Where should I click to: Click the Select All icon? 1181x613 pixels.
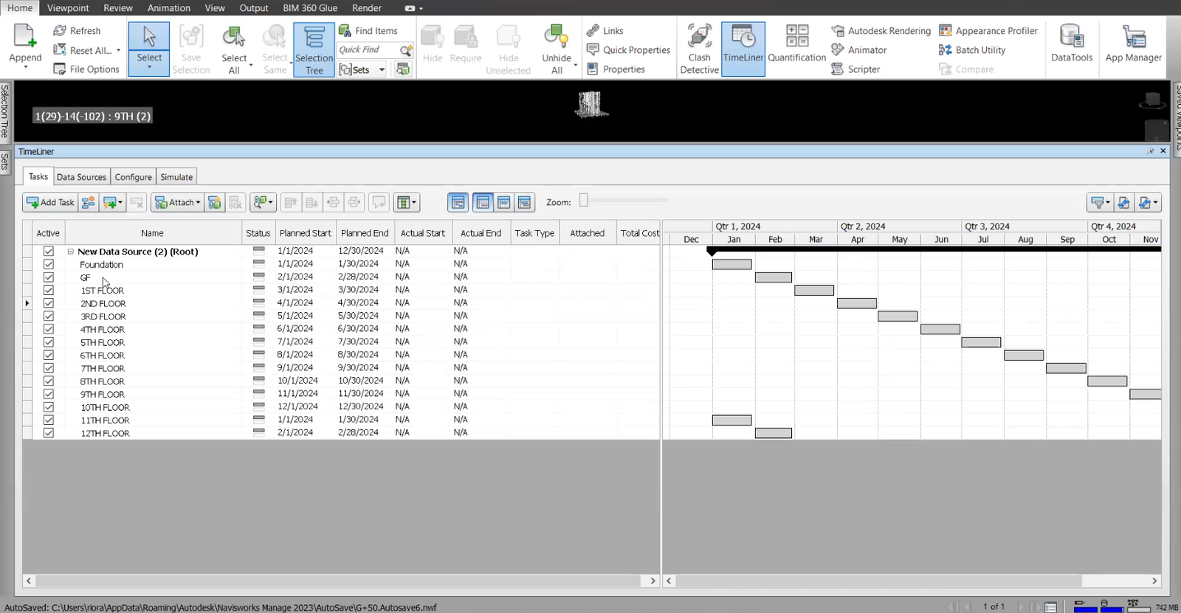[x=233, y=38]
